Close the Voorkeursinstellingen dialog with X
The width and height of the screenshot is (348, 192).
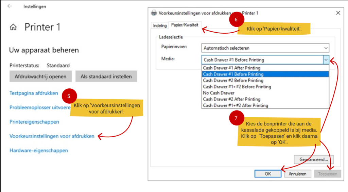(338, 13)
